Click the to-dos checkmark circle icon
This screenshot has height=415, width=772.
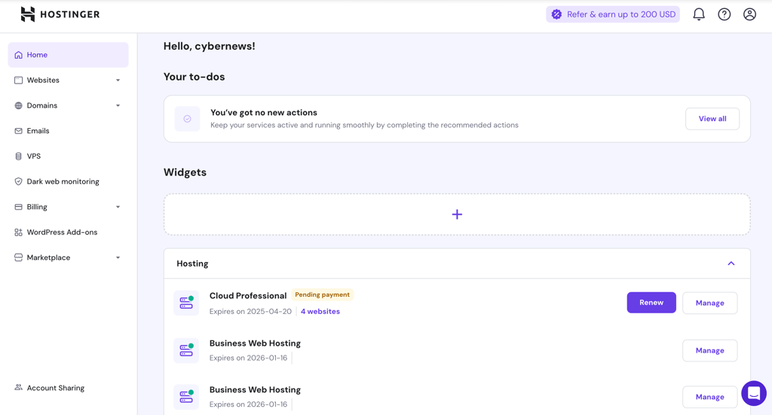(x=187, y=118)
